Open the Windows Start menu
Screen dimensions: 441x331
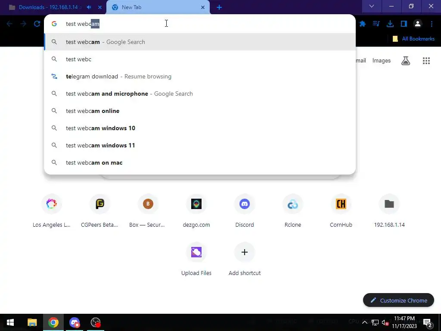[10, 322]
